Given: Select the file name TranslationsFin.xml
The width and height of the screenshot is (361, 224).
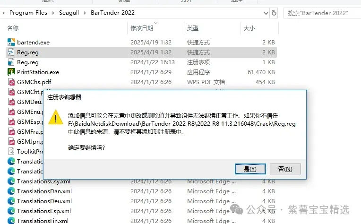Looking at the screenshot, I should tap(43, 221).
